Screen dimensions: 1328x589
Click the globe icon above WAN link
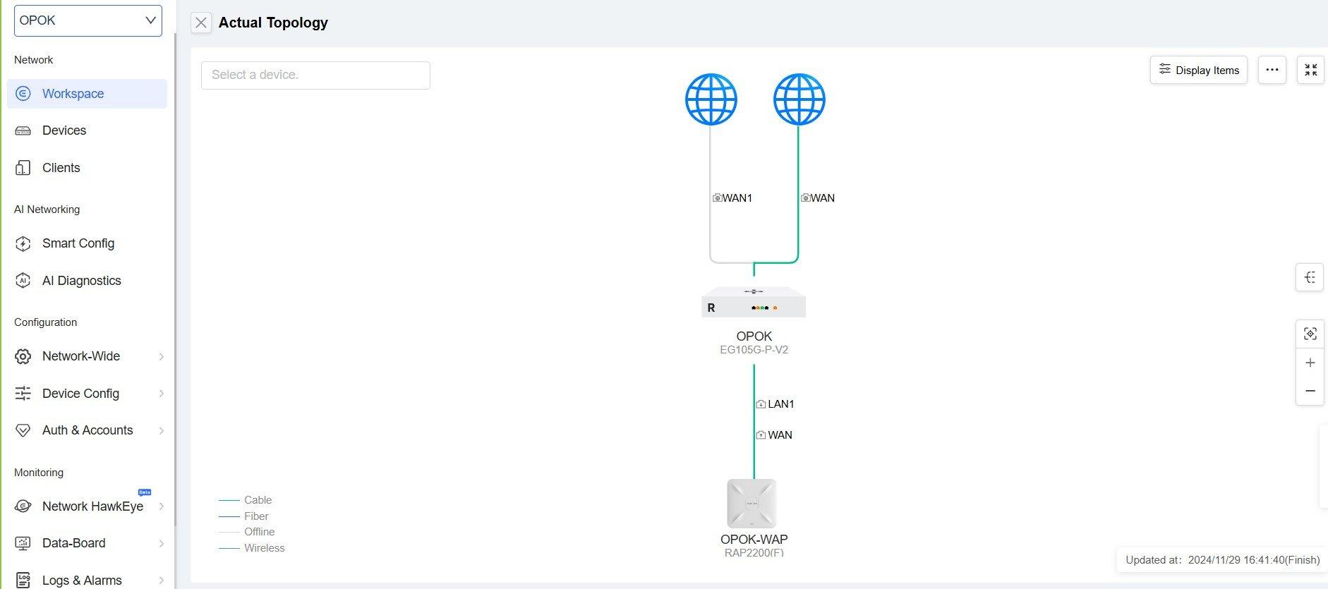(x=799, y=99)
